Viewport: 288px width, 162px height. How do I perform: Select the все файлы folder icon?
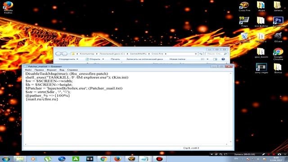point(261,22)
